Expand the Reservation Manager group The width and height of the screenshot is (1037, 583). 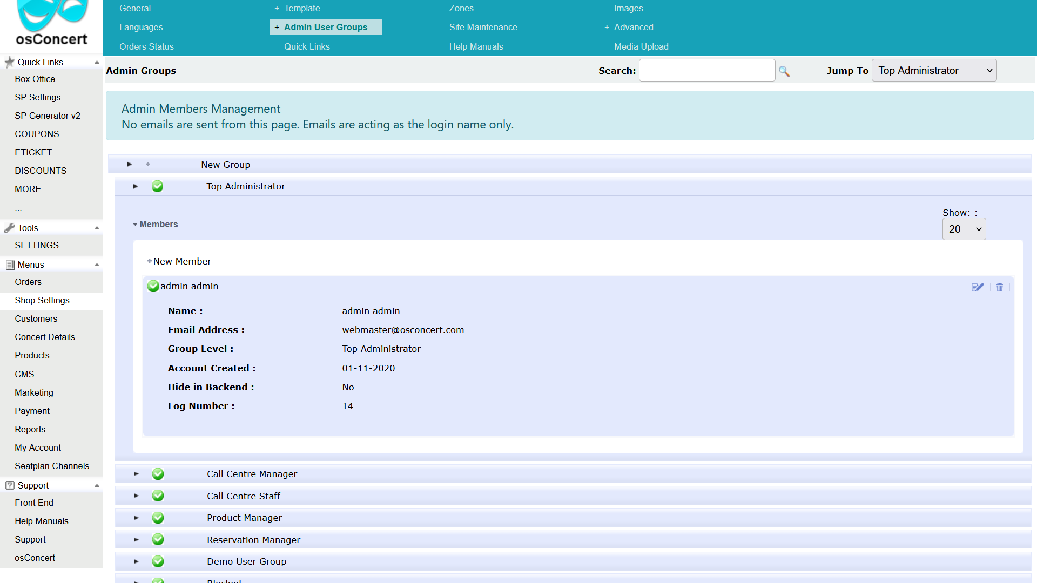click(136, 539)
